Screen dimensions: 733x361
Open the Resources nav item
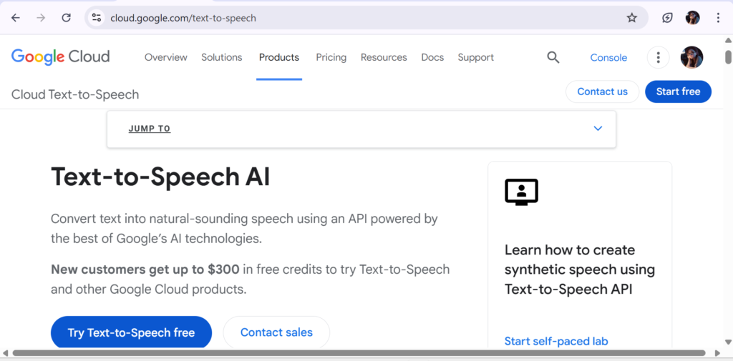[384, 57]
